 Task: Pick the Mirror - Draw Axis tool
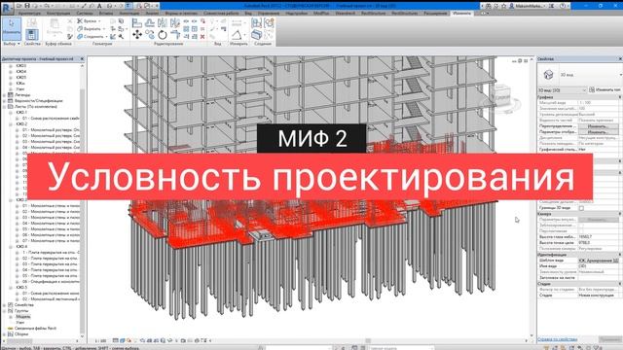click(175, 23)
